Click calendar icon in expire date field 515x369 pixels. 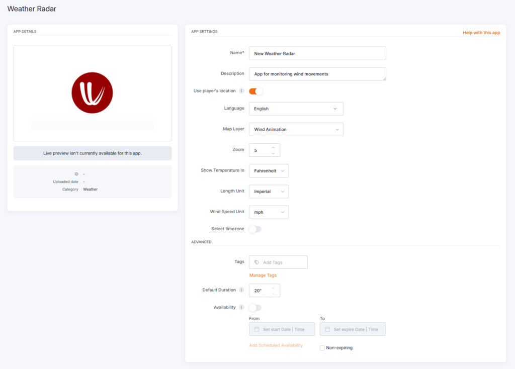click(x=327, y=329)
